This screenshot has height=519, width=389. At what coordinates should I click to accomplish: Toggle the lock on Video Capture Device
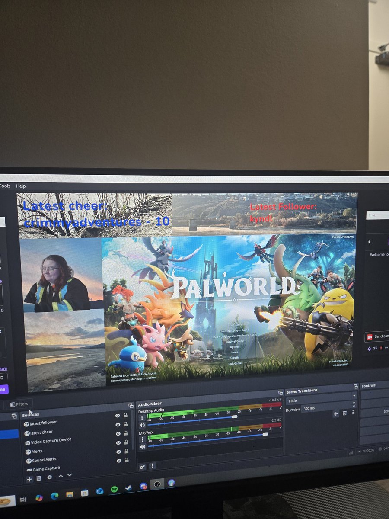[x=126, y=433]
